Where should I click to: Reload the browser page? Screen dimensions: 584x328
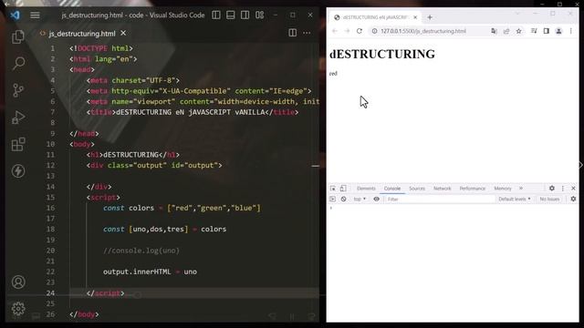click(x=360, y=31)
